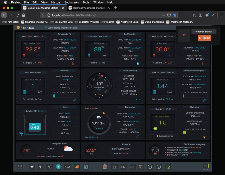Open the page actions three-dots menu

click(163, 15)
